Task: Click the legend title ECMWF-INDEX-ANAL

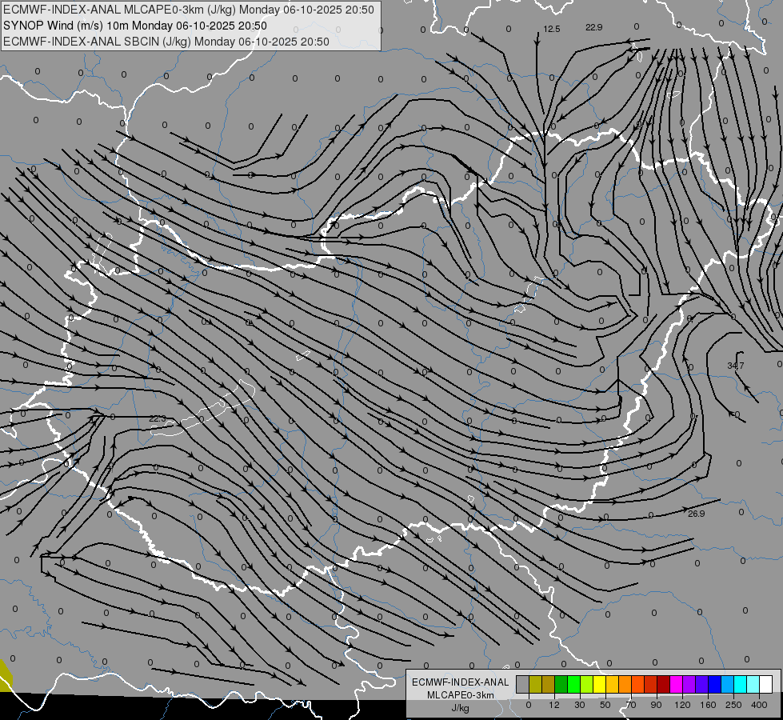Action: (x=461, y=682)
